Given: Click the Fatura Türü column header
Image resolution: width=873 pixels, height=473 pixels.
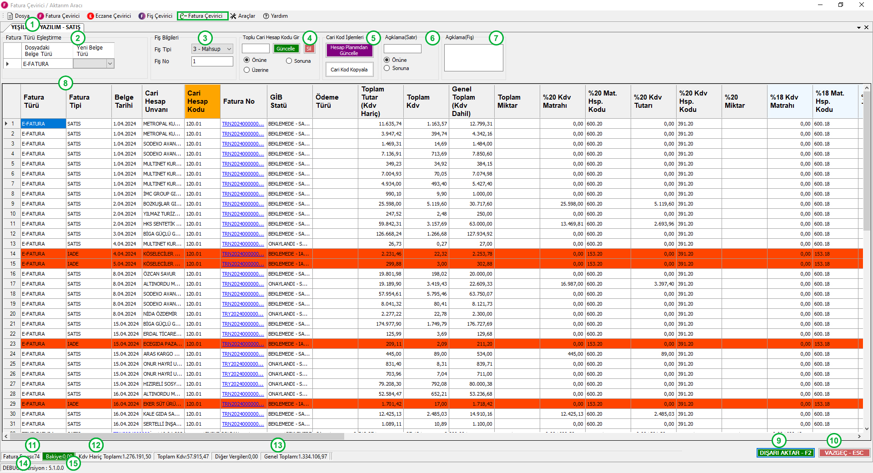Looking at the screenshot, I should [43, 101].
